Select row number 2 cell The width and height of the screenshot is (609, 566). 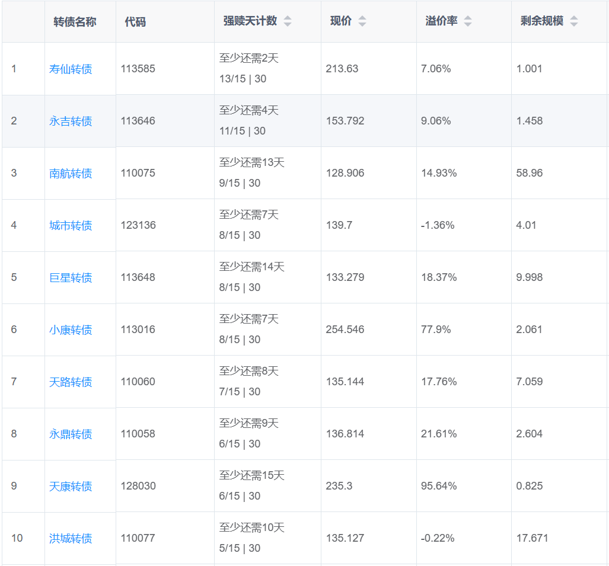coord(14,121)
